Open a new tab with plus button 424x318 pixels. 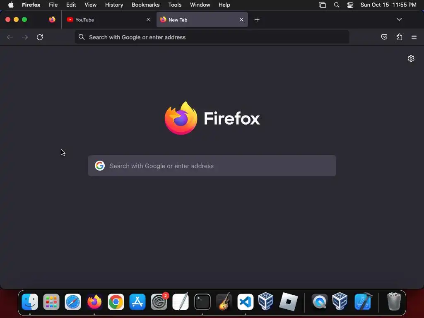tap(257, 20)
